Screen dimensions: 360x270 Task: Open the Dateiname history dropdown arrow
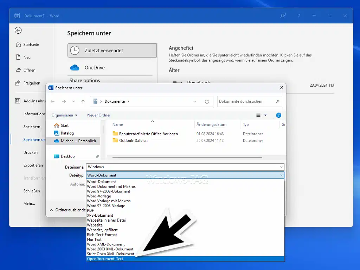[281, 167]
